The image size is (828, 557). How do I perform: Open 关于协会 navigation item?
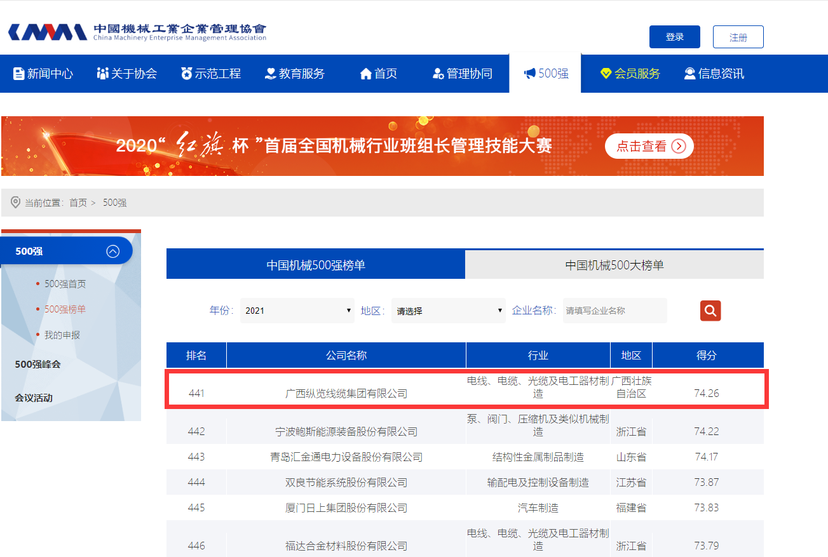click(126, 74)
